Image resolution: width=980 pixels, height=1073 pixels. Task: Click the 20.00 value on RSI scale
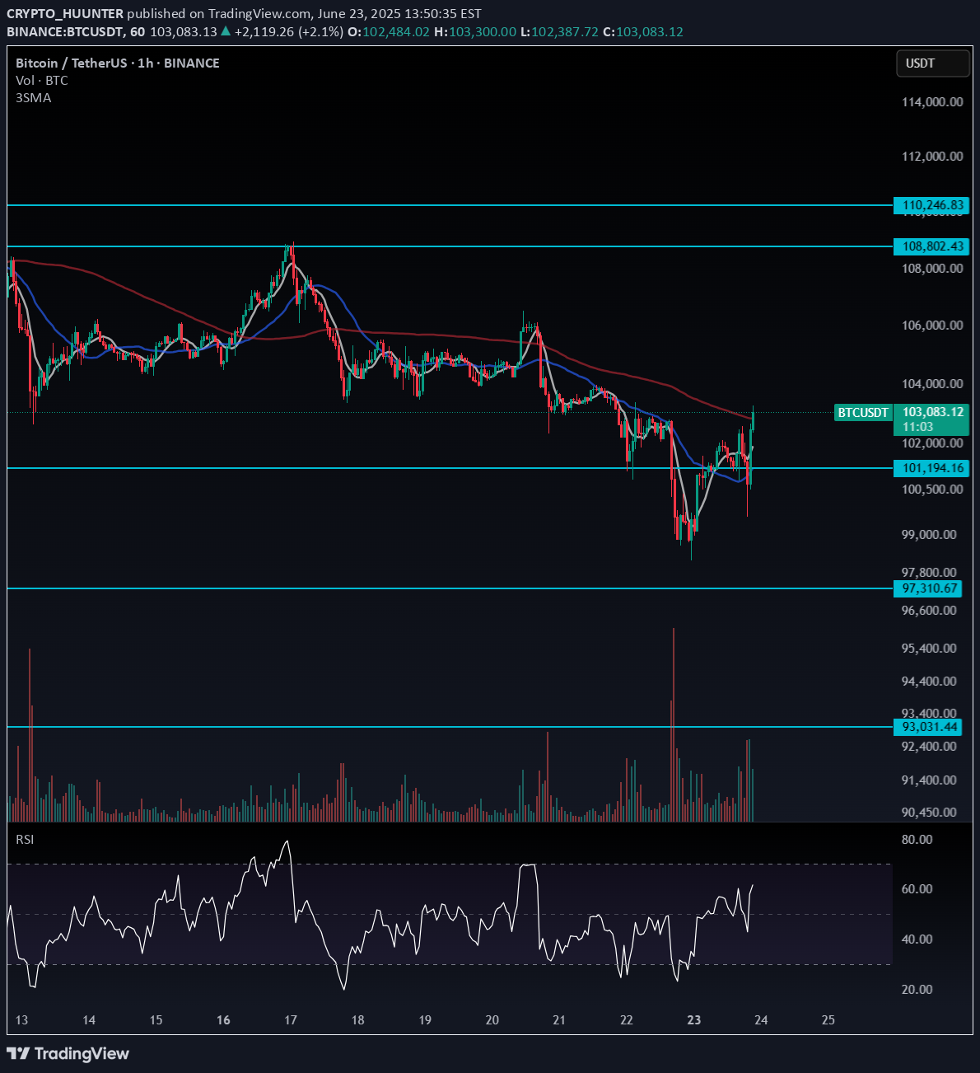(x=917, y=990)
